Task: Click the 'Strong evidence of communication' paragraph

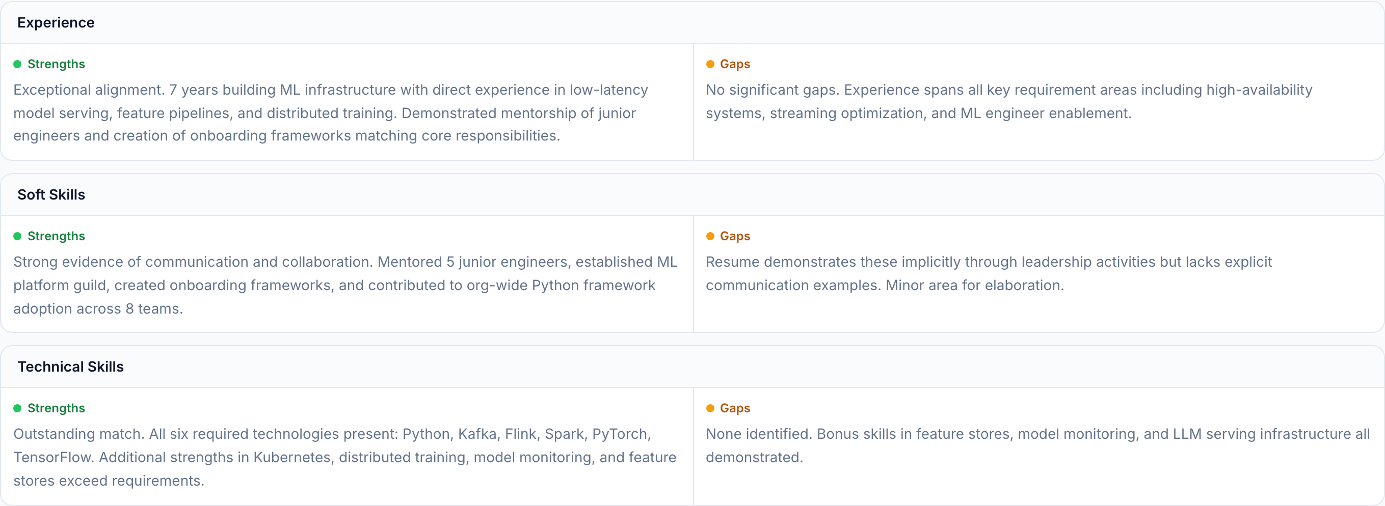Action: (344, 285)
